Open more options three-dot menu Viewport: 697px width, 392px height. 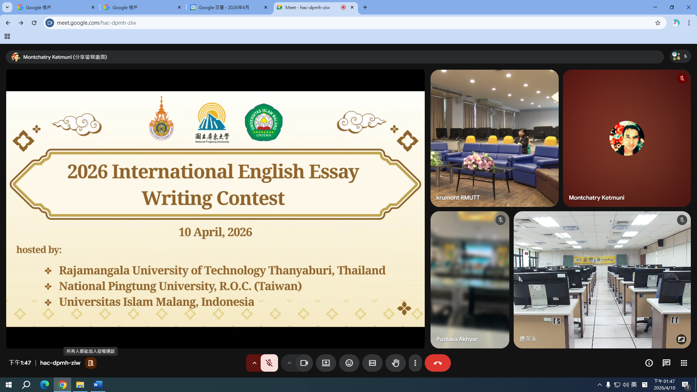tap(415, 363)
